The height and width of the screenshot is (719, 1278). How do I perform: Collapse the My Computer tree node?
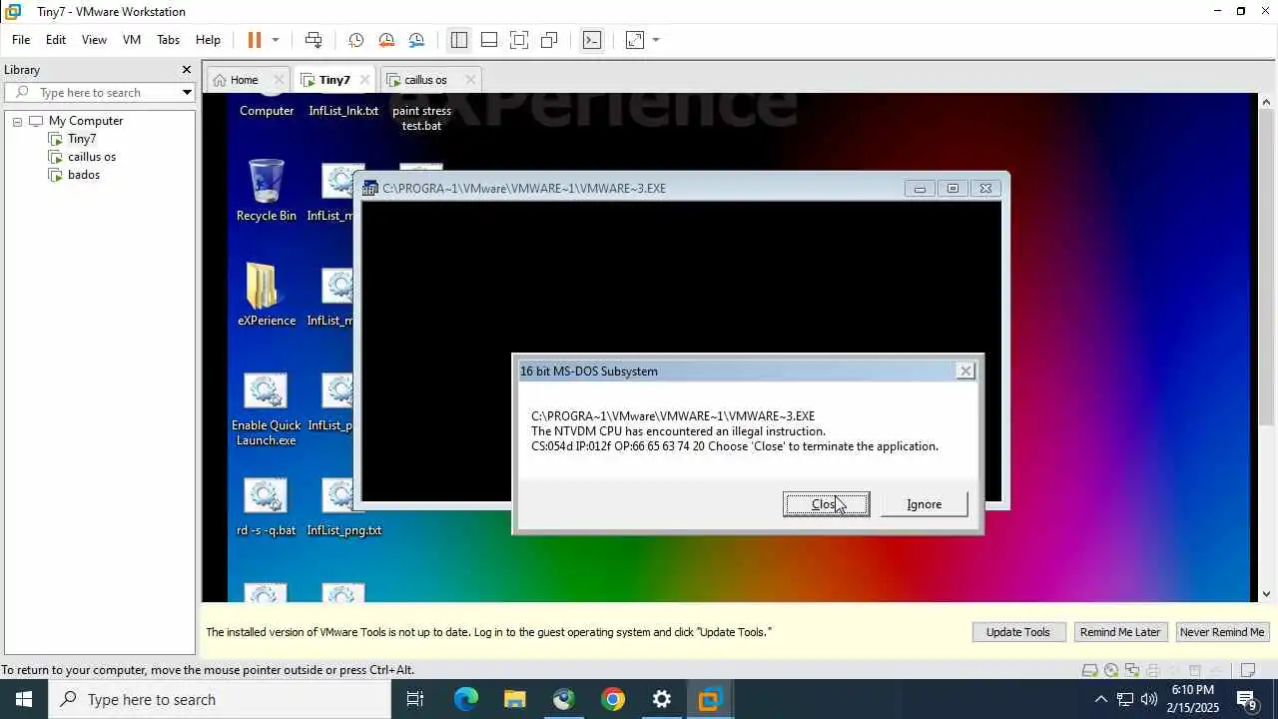(17, 121)
